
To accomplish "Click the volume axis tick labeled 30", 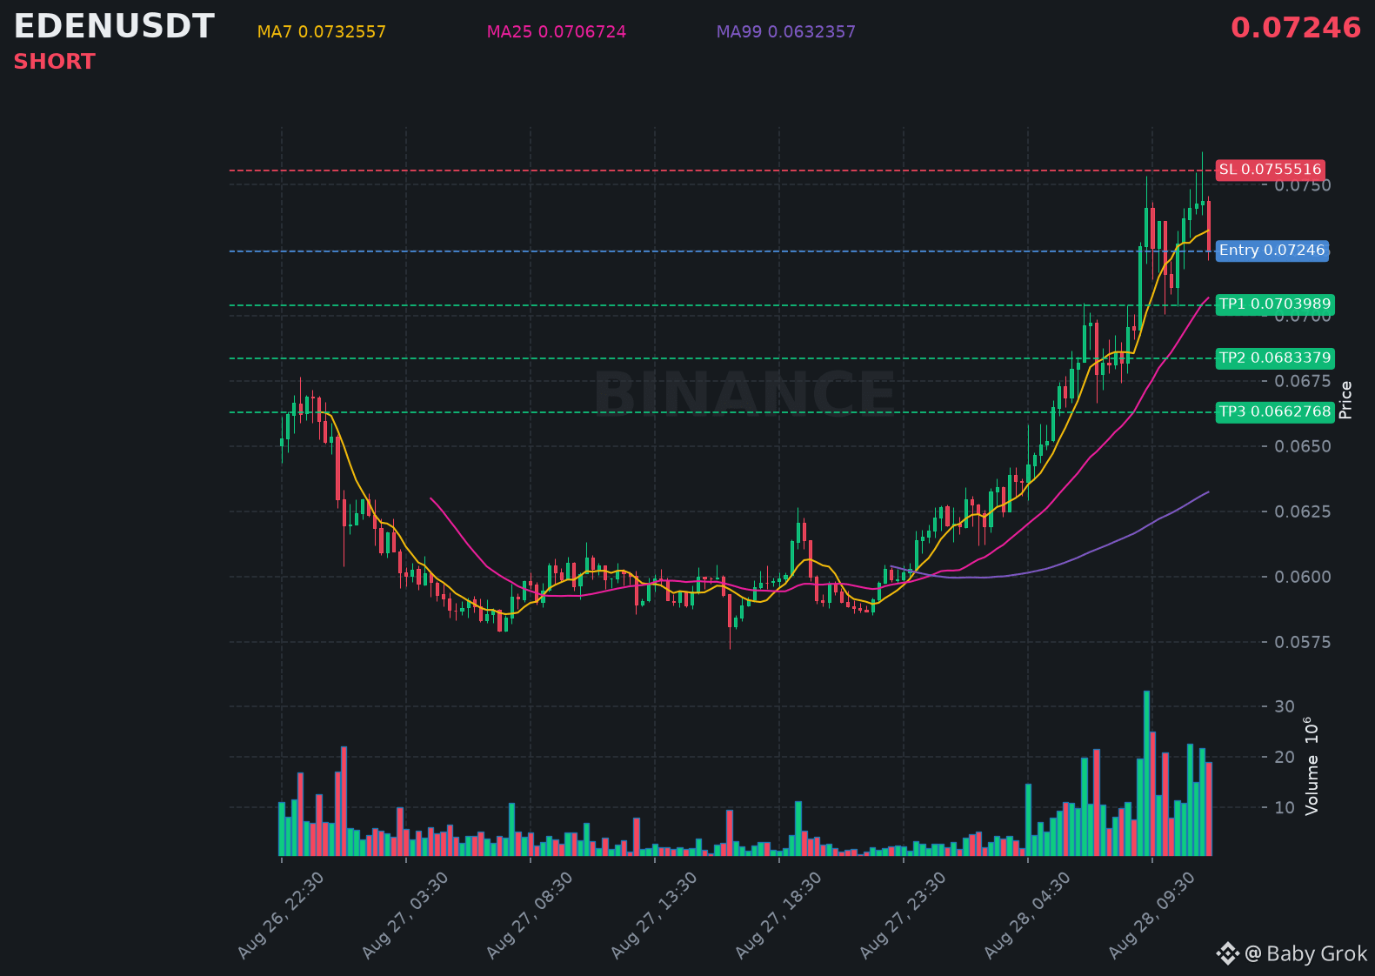I will 1285,706.
